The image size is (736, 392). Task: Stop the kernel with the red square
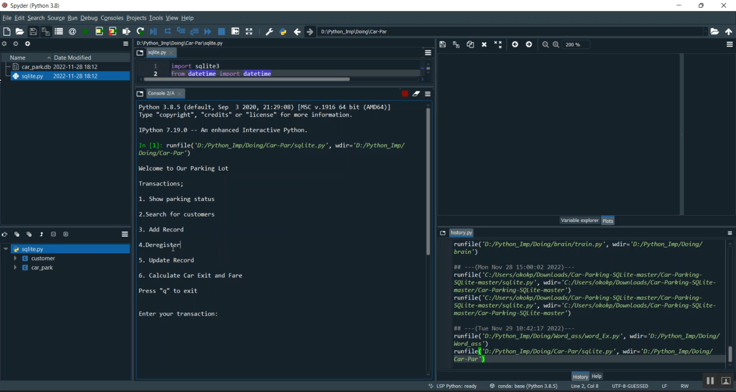405,94
